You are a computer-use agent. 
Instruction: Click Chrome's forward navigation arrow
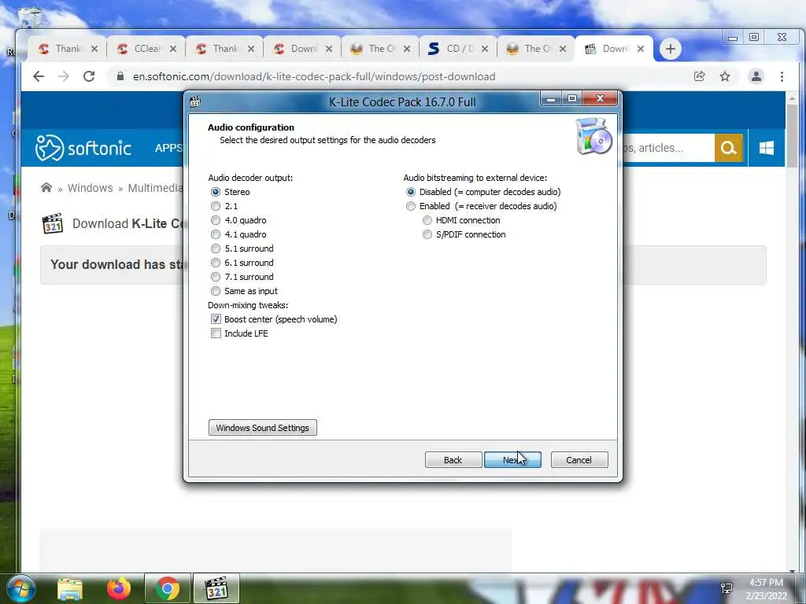point(64,76)
